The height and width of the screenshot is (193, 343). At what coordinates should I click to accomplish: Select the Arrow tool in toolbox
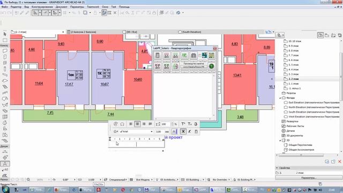5,34
